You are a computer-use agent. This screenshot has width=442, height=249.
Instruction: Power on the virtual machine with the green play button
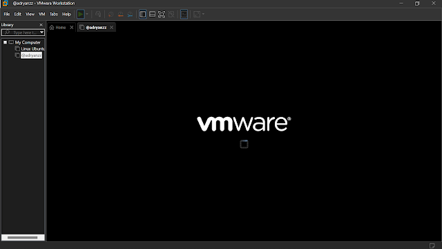click(x=80, y=14)
